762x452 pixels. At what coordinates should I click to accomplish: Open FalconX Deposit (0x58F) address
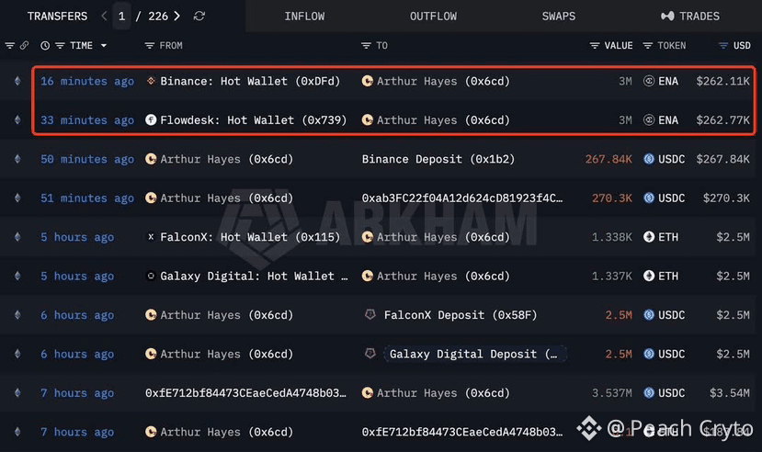click(x=461, y=315)
